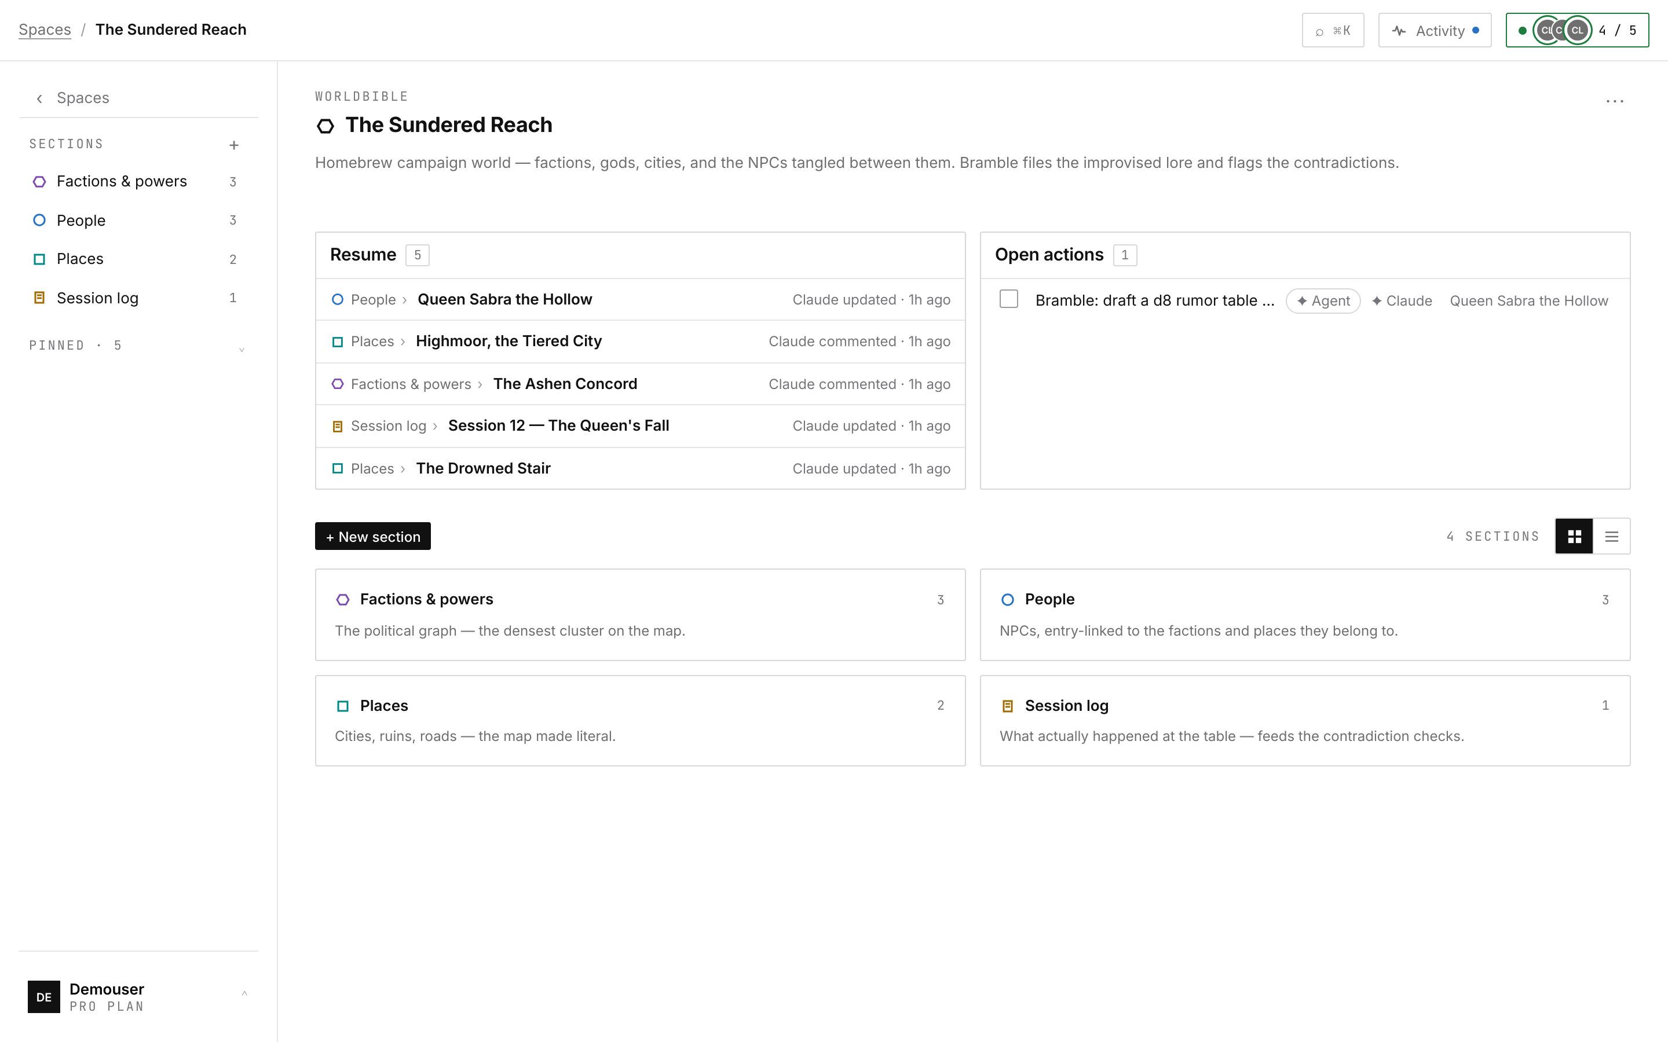Click the circle icon on People card
The width and height of the screenshot is (1668, 1042).
coord(1007,600)
